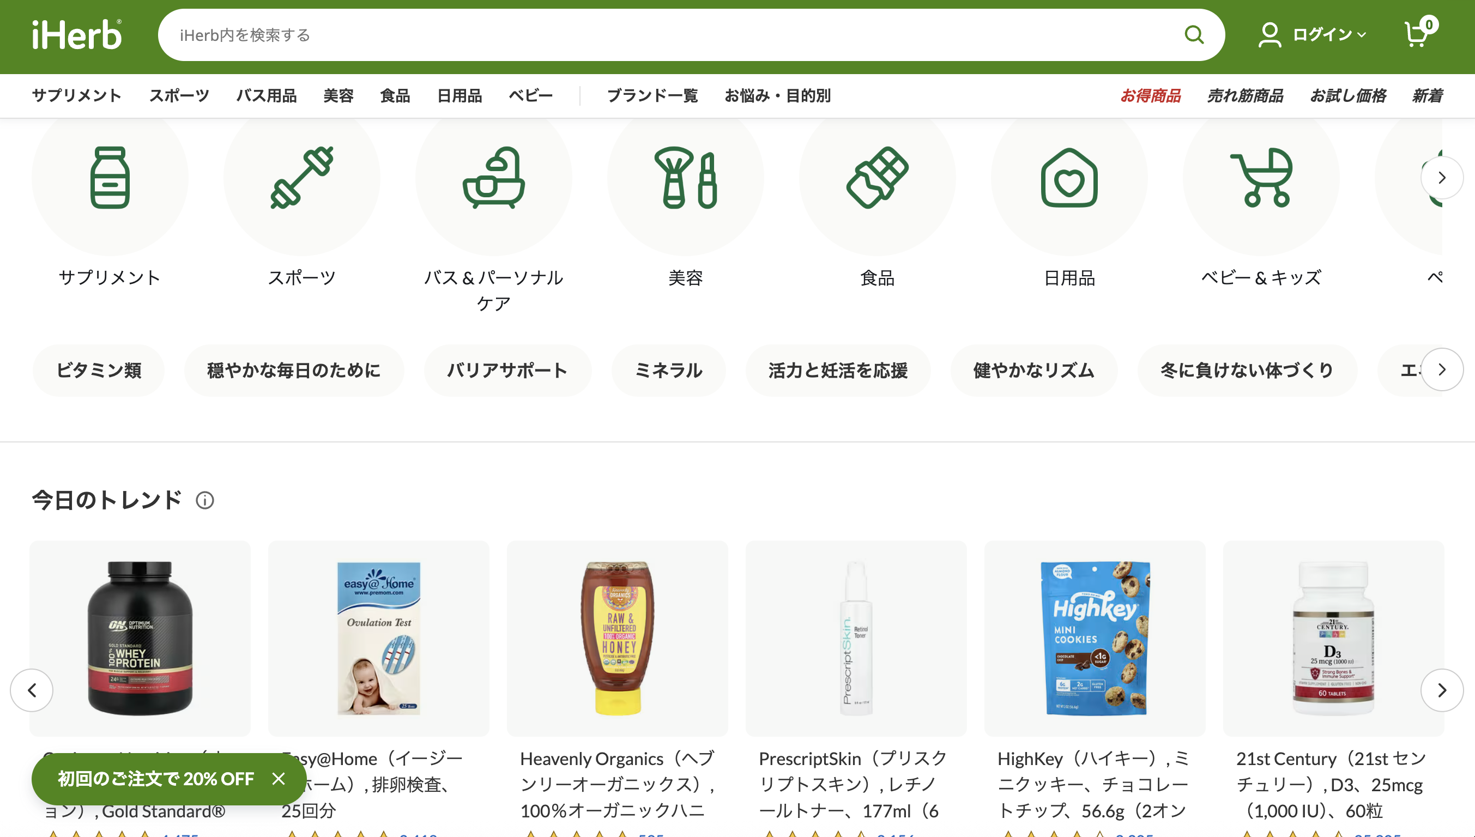Select the 健やかなリズム chip

point(1033,370)
